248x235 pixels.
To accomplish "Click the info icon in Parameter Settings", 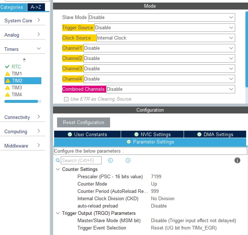I will coord(237,160).
